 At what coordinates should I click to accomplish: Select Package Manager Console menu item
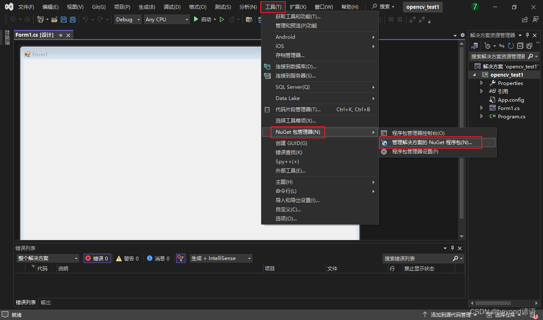(437, 133)
